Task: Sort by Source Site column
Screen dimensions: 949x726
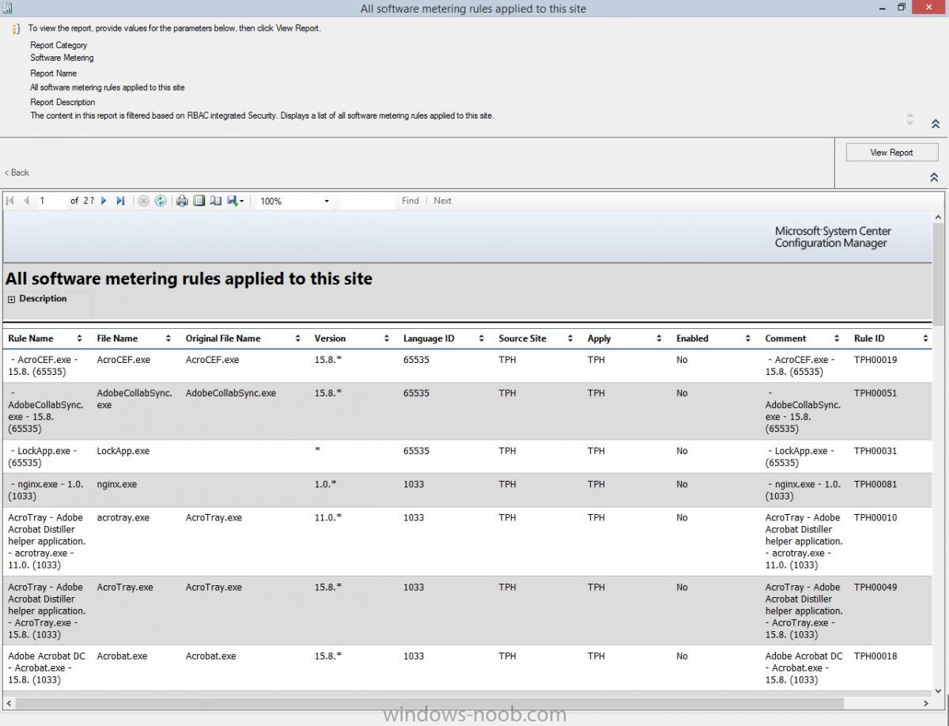Action: [570, 338]
